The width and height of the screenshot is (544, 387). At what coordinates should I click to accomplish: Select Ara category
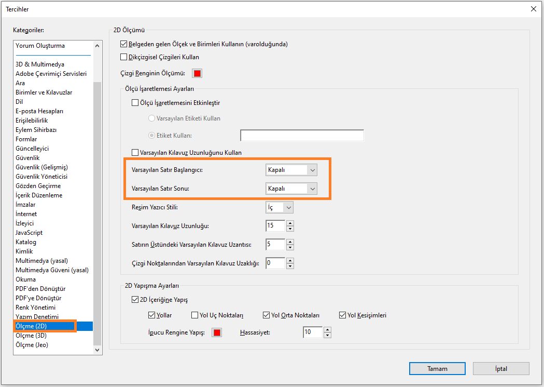pyautogui.click(x=20, y=83)
